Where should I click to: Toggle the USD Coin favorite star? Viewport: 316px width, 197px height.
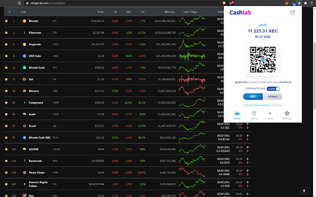pyautogui.click(x=6, y=56)
